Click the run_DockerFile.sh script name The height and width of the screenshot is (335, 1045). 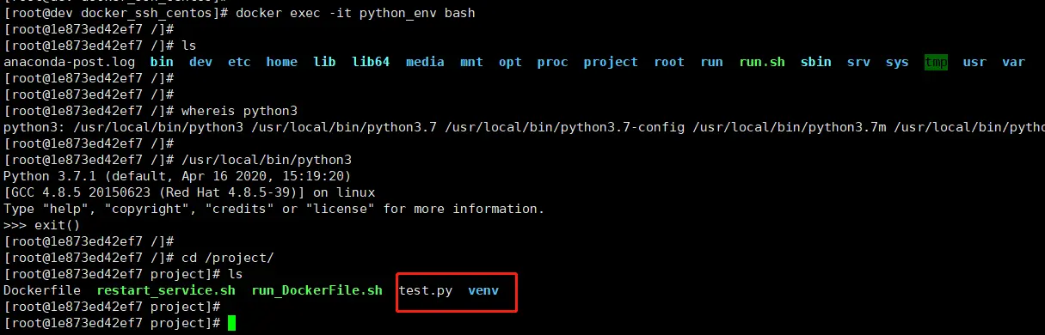click(317, 290)
